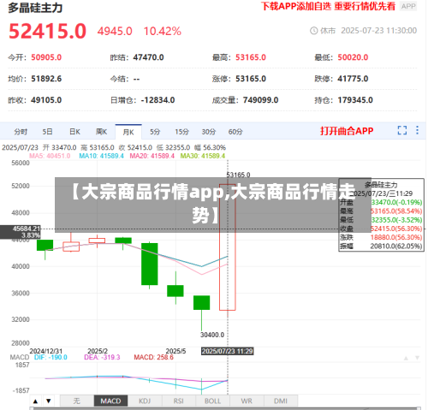
Task: Click the 2024/12/31 date axis label
Action: 46,351
